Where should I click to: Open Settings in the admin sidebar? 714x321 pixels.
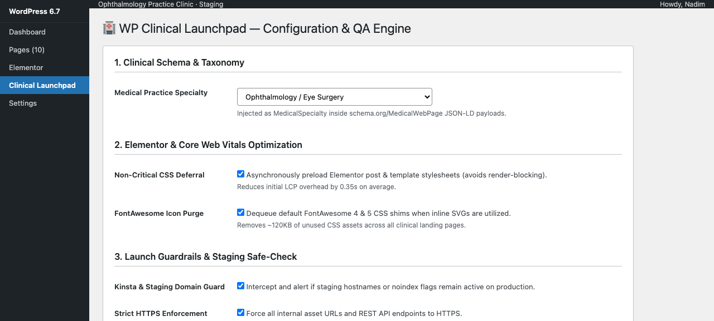[x=45, y=103]
